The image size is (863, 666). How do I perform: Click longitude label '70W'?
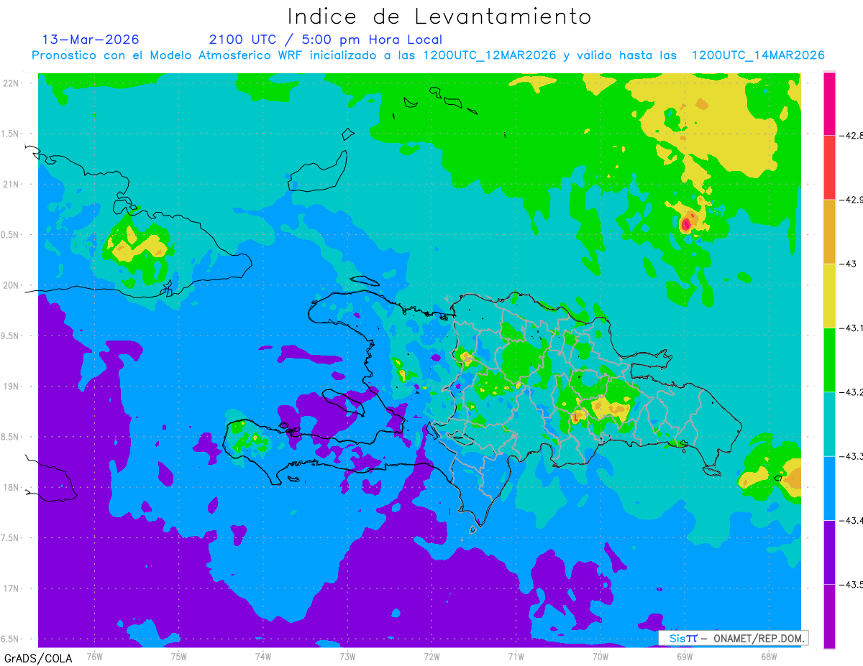(x=600, y=656)
